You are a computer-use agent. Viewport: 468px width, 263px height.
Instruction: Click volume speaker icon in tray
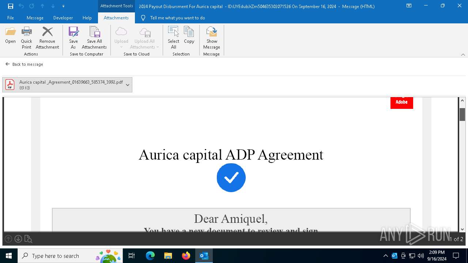coord(421,256)
